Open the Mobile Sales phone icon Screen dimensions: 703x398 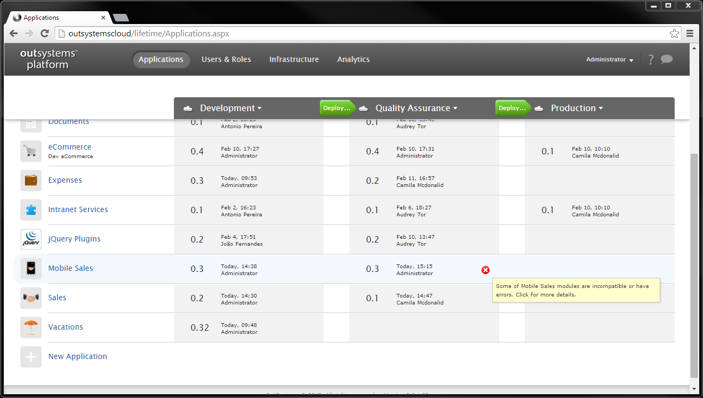[30, 269]
